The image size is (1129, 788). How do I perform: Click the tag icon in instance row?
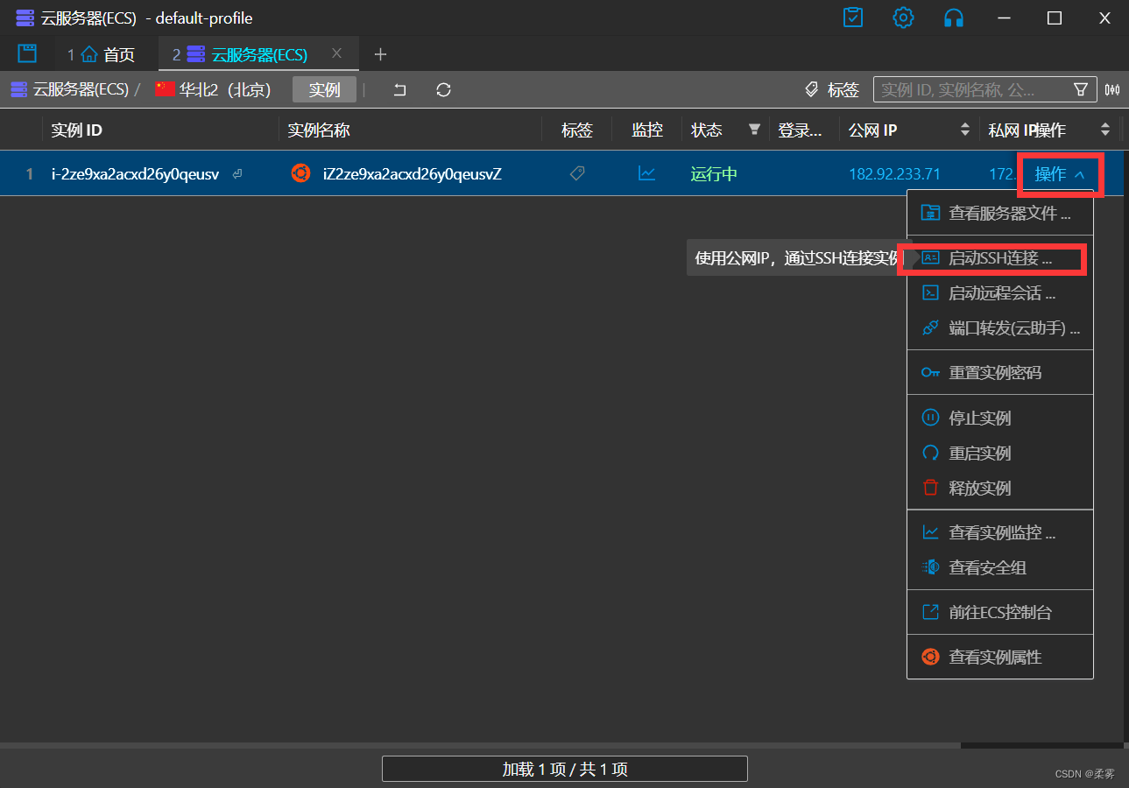point(576,173)
